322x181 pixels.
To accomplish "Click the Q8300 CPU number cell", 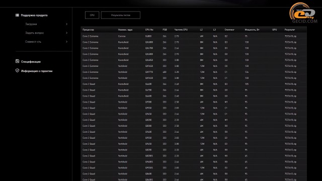I will (x=148, y=126).
